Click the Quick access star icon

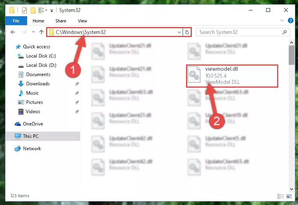point(18,47)
